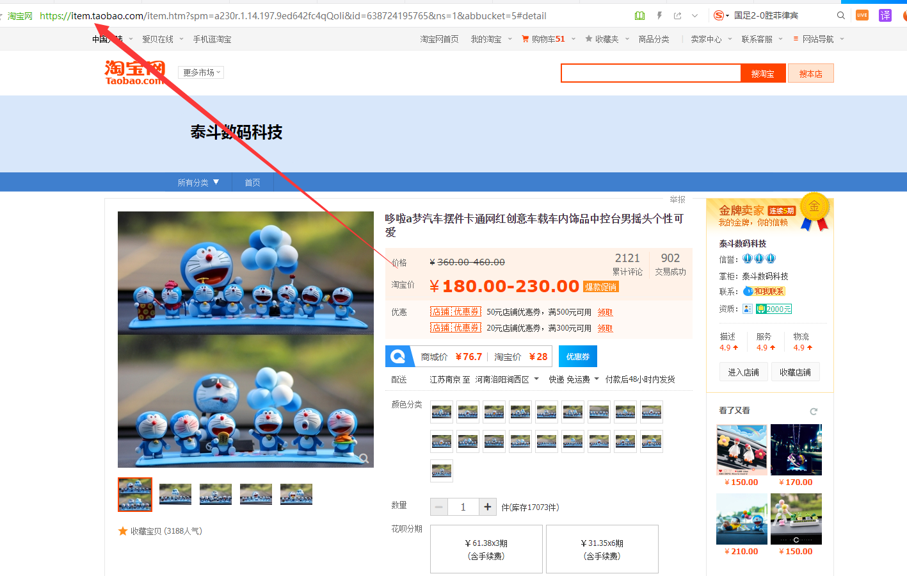This screenshot has height=576, width=907.
Task: Select the single color swatch in third row
Action: click(x=442, y=471)
